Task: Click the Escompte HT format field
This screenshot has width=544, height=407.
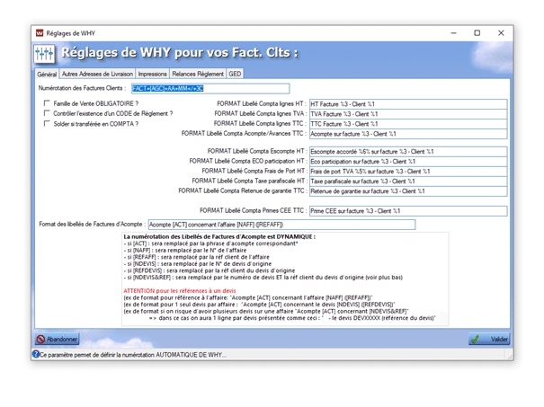Action: point(408,152)
